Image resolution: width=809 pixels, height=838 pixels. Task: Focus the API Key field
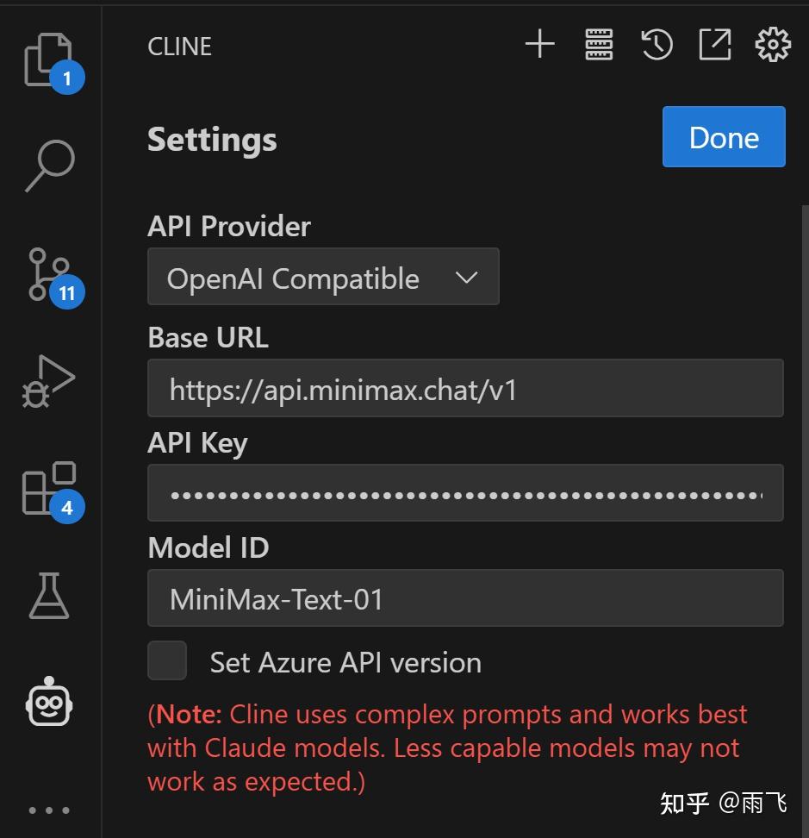tap(465, 493)
